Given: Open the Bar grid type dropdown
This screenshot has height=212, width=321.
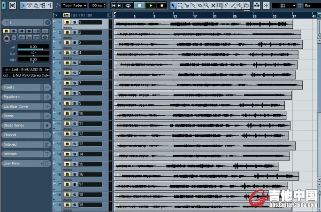Looking at the screenshot, I should click(311, 5).
